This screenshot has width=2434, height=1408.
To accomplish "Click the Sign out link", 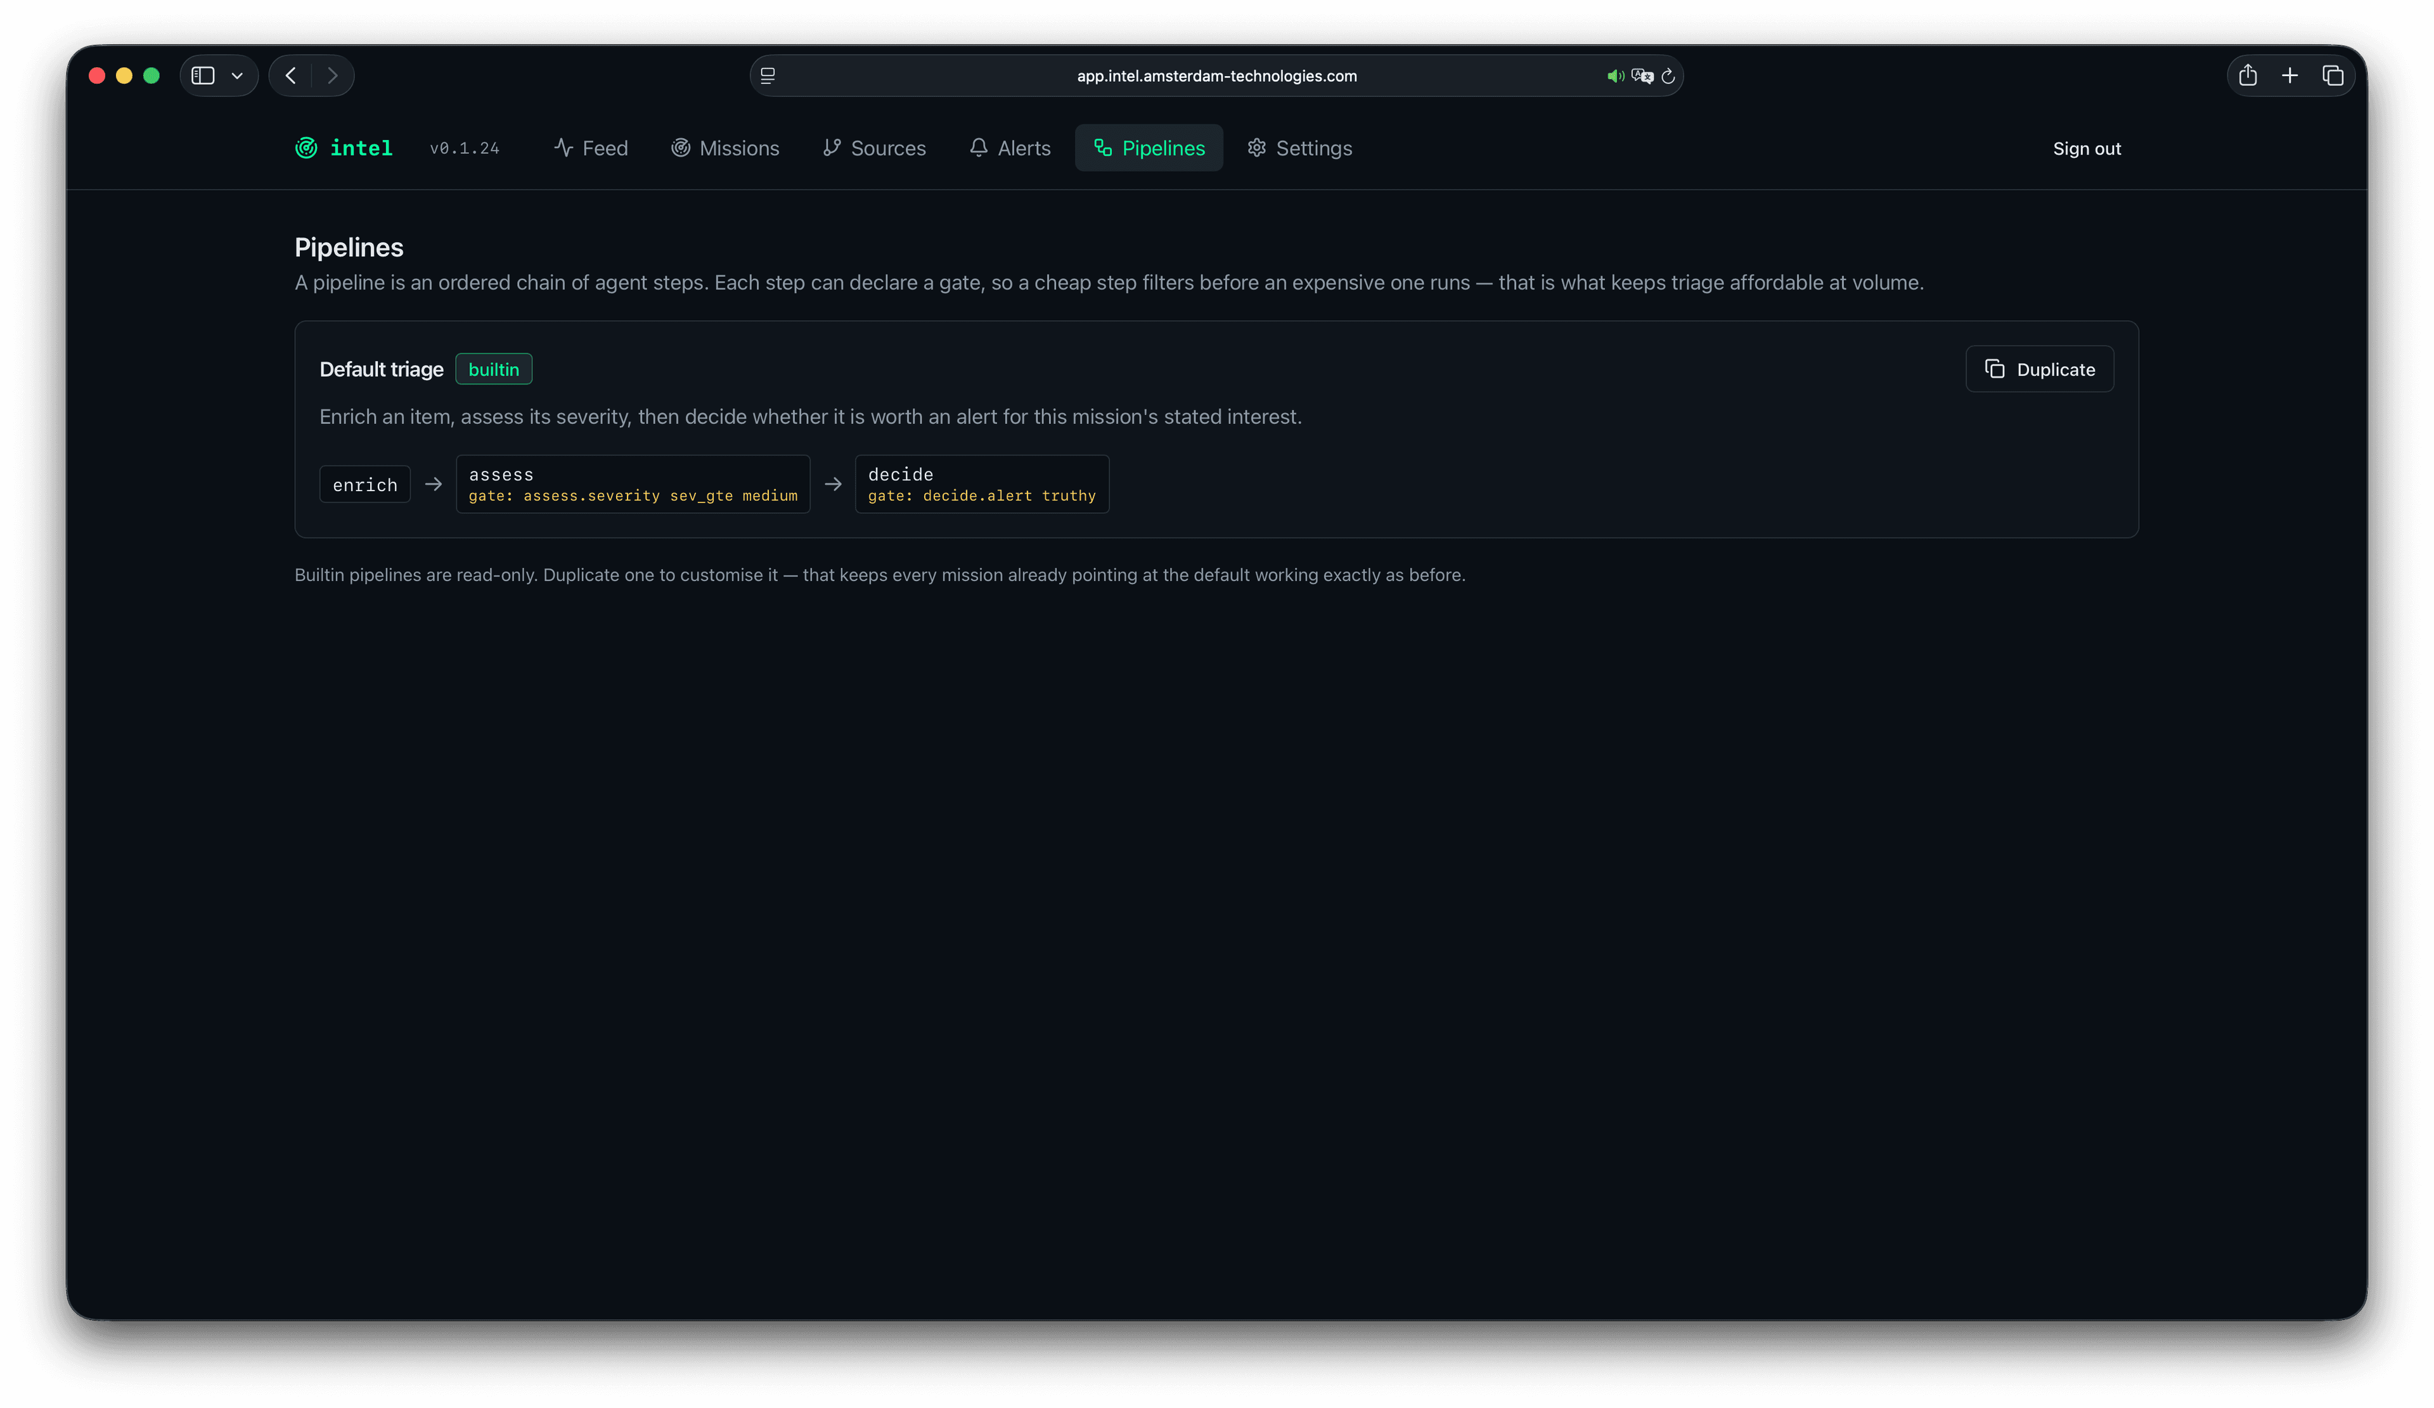I will (2086, 149).
